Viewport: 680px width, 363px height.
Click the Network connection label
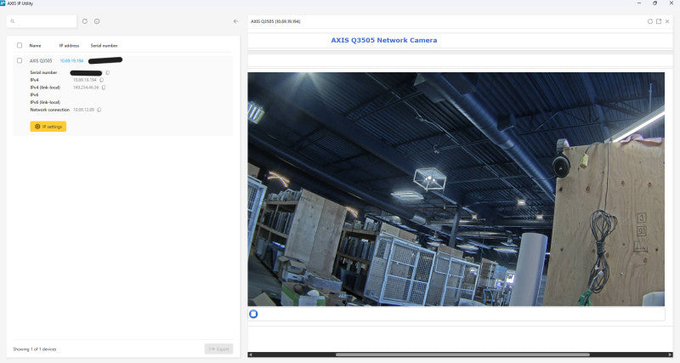50,111
